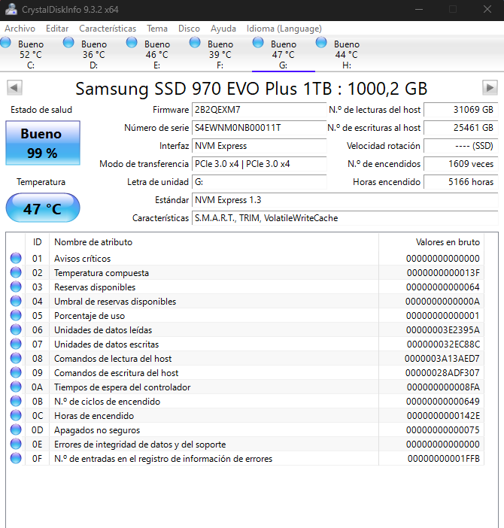Screen dimensions: 504x528
Task: Open the Archivo menu
Action: pyautogui.click(x=20, y=29)
